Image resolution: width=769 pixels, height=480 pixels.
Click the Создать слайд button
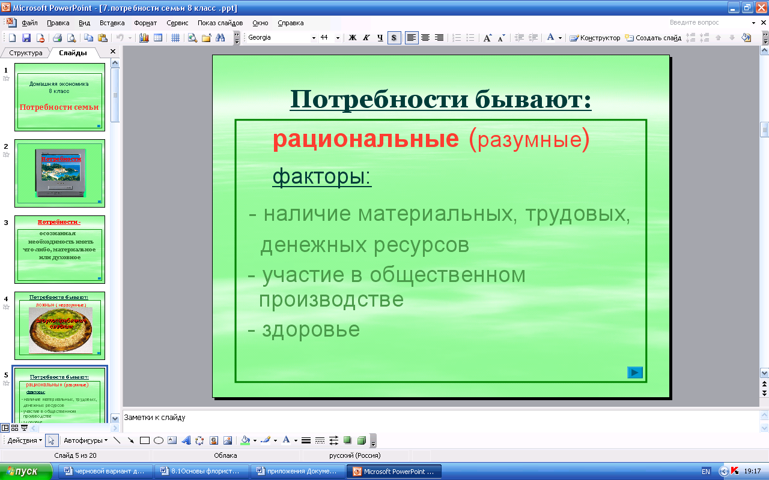pyautogui.click(x=653, y=38)
